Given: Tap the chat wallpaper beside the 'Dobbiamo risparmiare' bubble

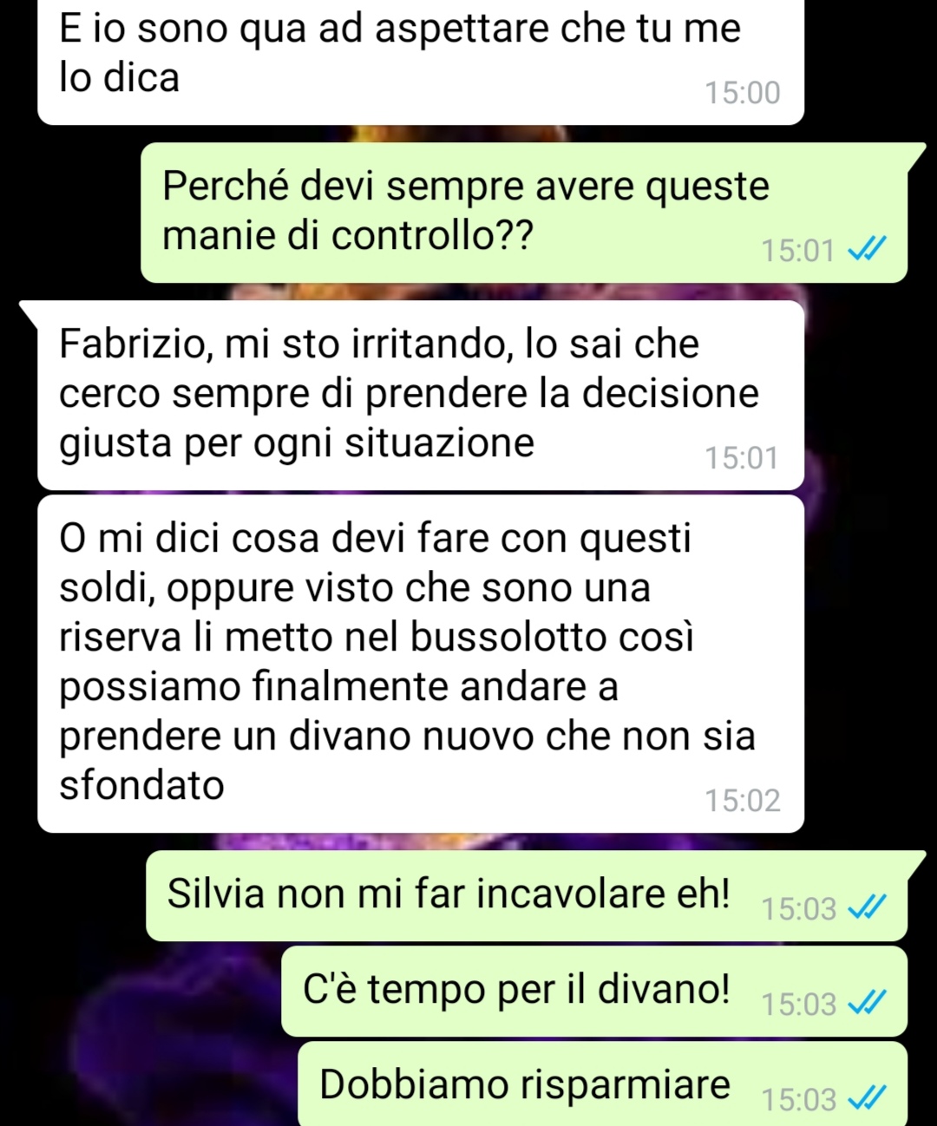Looking at the screenshot, I should tap(147, 1084).
